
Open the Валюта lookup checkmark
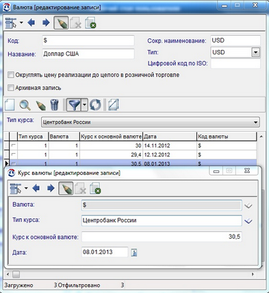point(248,206)
